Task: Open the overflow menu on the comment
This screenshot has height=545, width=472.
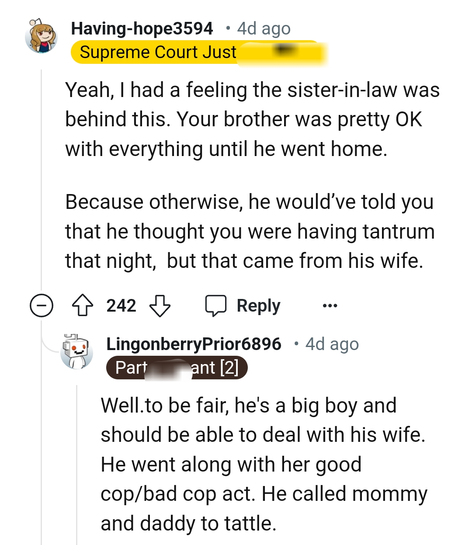Action: [330, 305]
